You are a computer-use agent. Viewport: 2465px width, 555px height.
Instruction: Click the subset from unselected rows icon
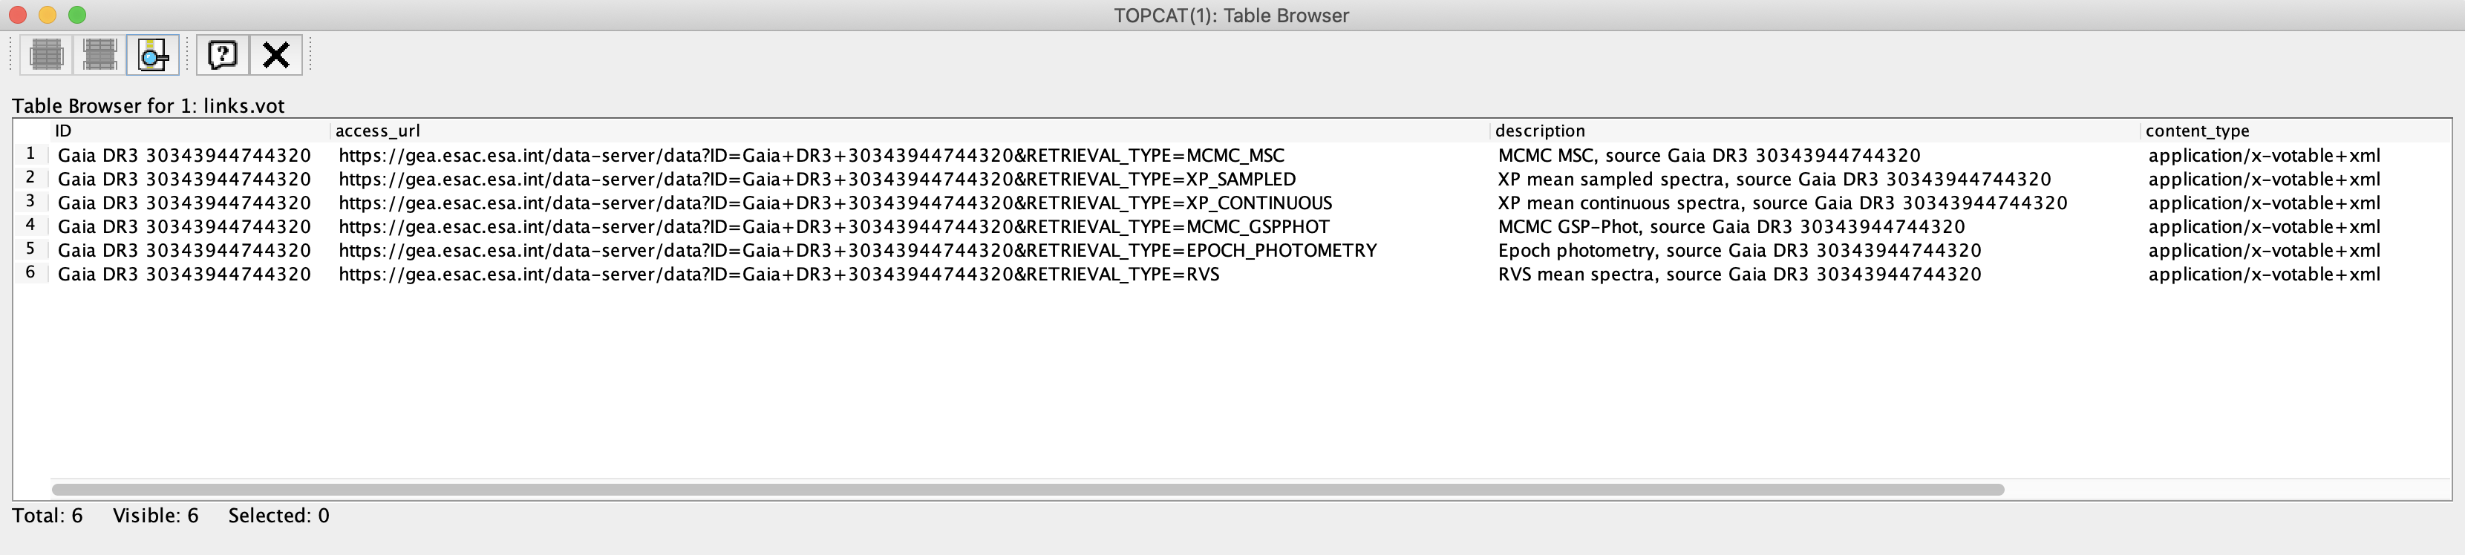(x=99, y=55)
